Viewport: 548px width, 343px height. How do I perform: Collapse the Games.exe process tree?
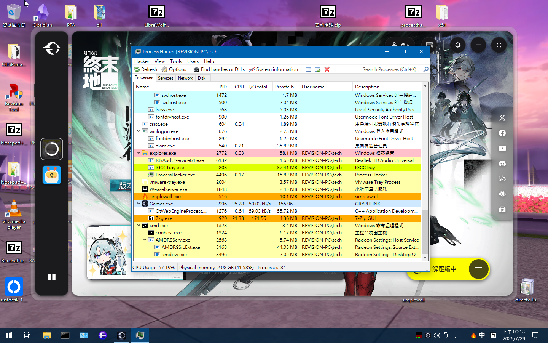tap(139, 204)
